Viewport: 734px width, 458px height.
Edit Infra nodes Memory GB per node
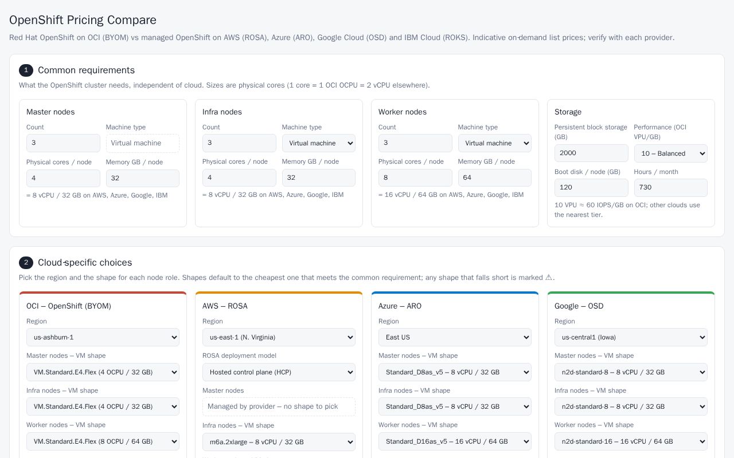[319, 177]
